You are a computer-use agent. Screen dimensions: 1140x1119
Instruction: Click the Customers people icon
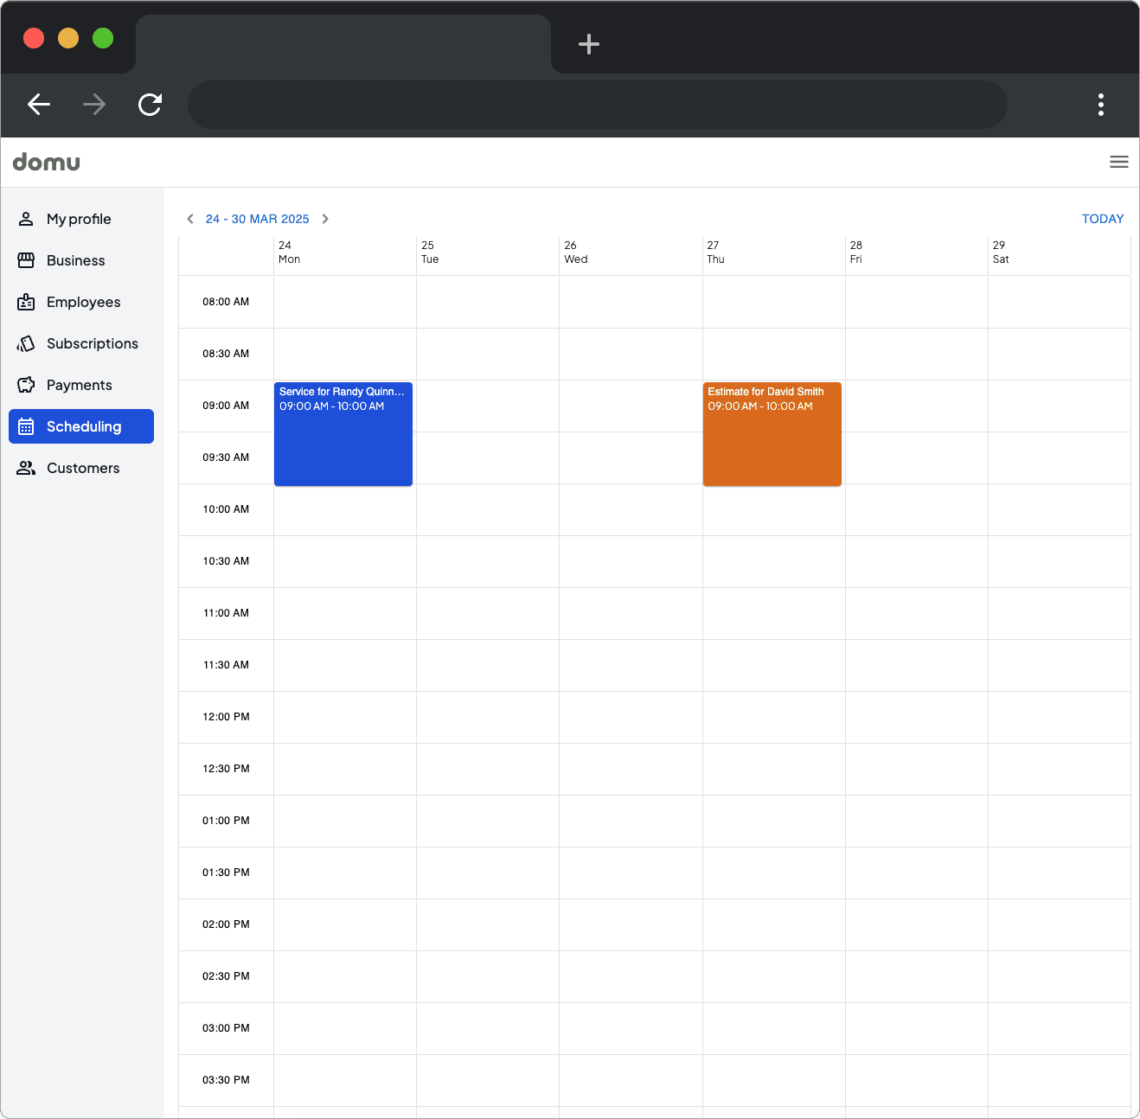pyautogui.click(x=26, y=468)
